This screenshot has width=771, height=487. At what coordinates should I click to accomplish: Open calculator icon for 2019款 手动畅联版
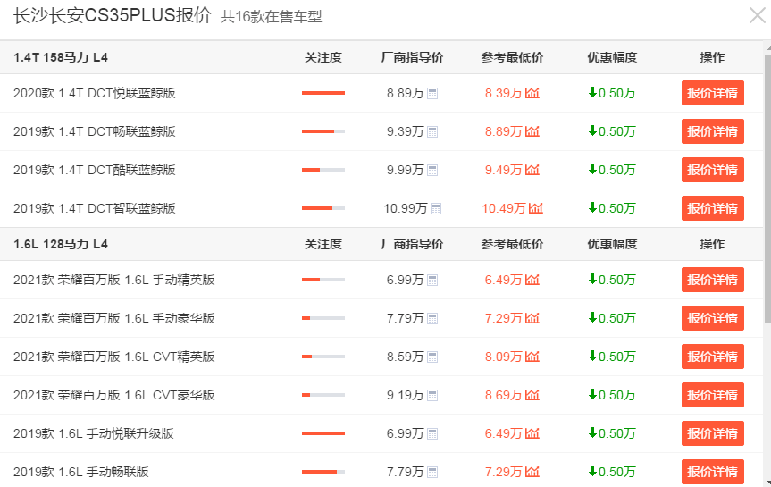coord(432,472)
